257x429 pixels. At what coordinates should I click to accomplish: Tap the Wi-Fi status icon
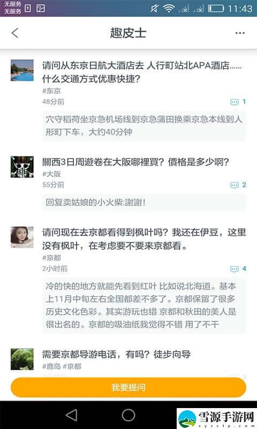[169, 9]
